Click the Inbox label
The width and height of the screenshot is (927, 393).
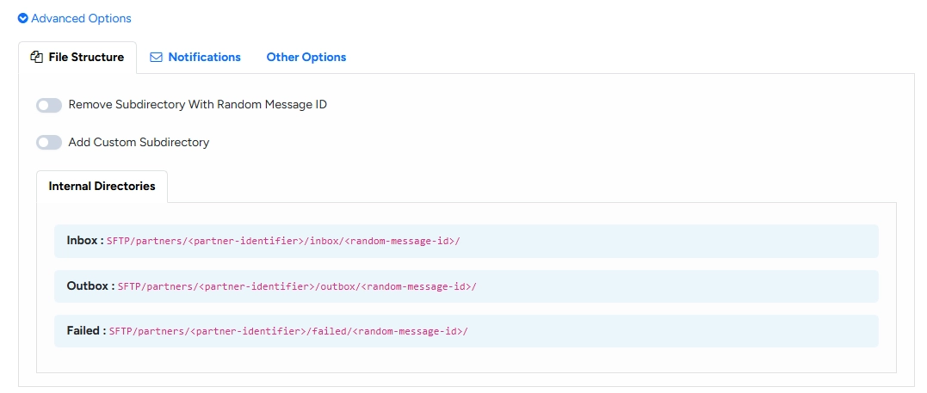[x=85, y=241]
